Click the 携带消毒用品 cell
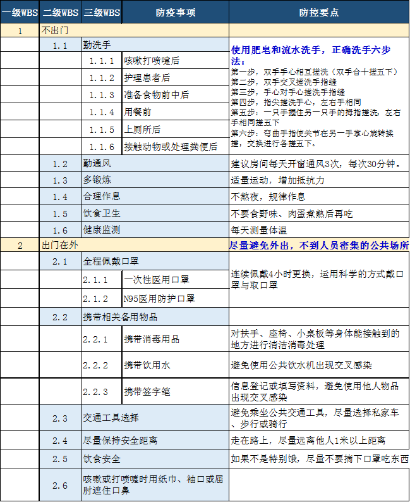Viewport: 410px width, 502px height. click(176, 339)
